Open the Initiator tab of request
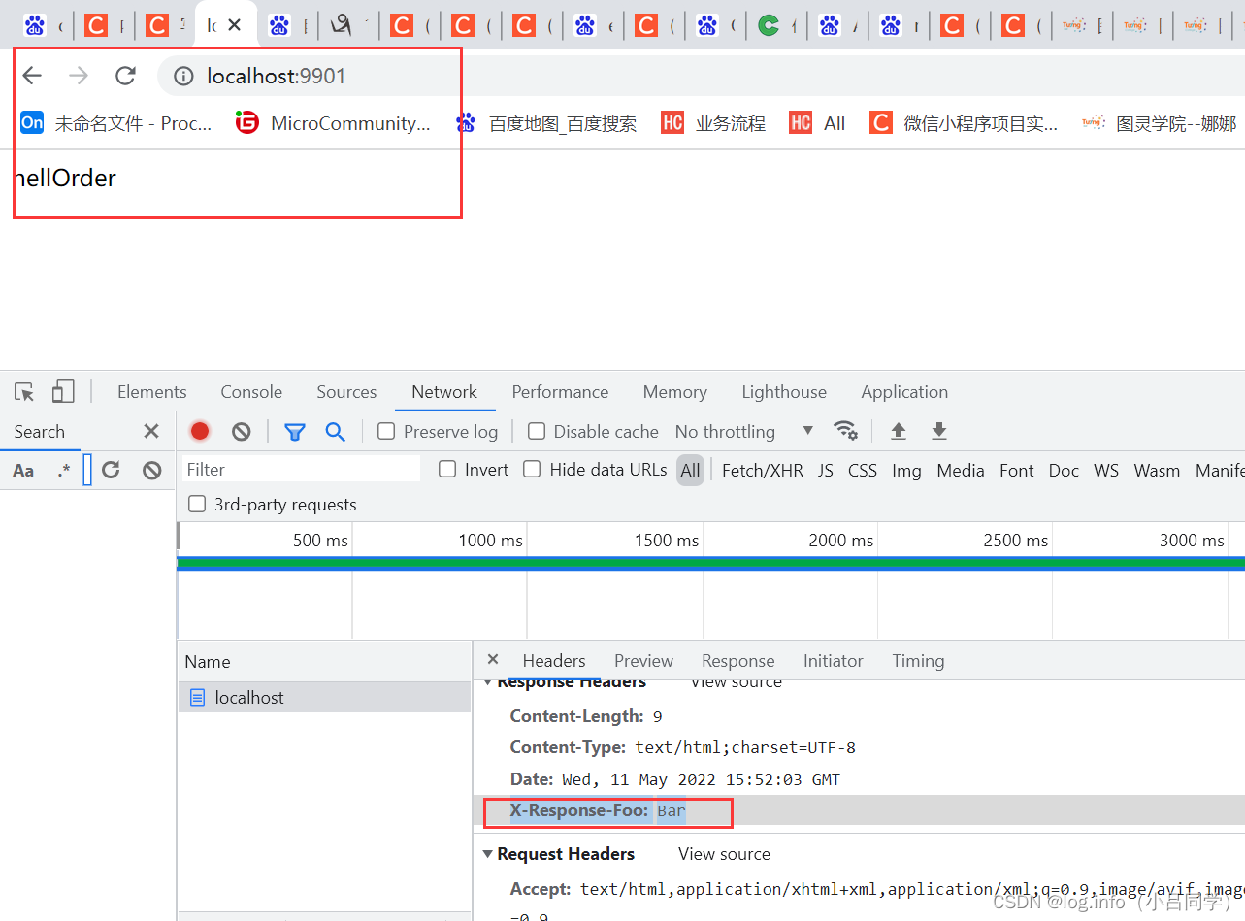1245x921 pixels. pos(833,661)
